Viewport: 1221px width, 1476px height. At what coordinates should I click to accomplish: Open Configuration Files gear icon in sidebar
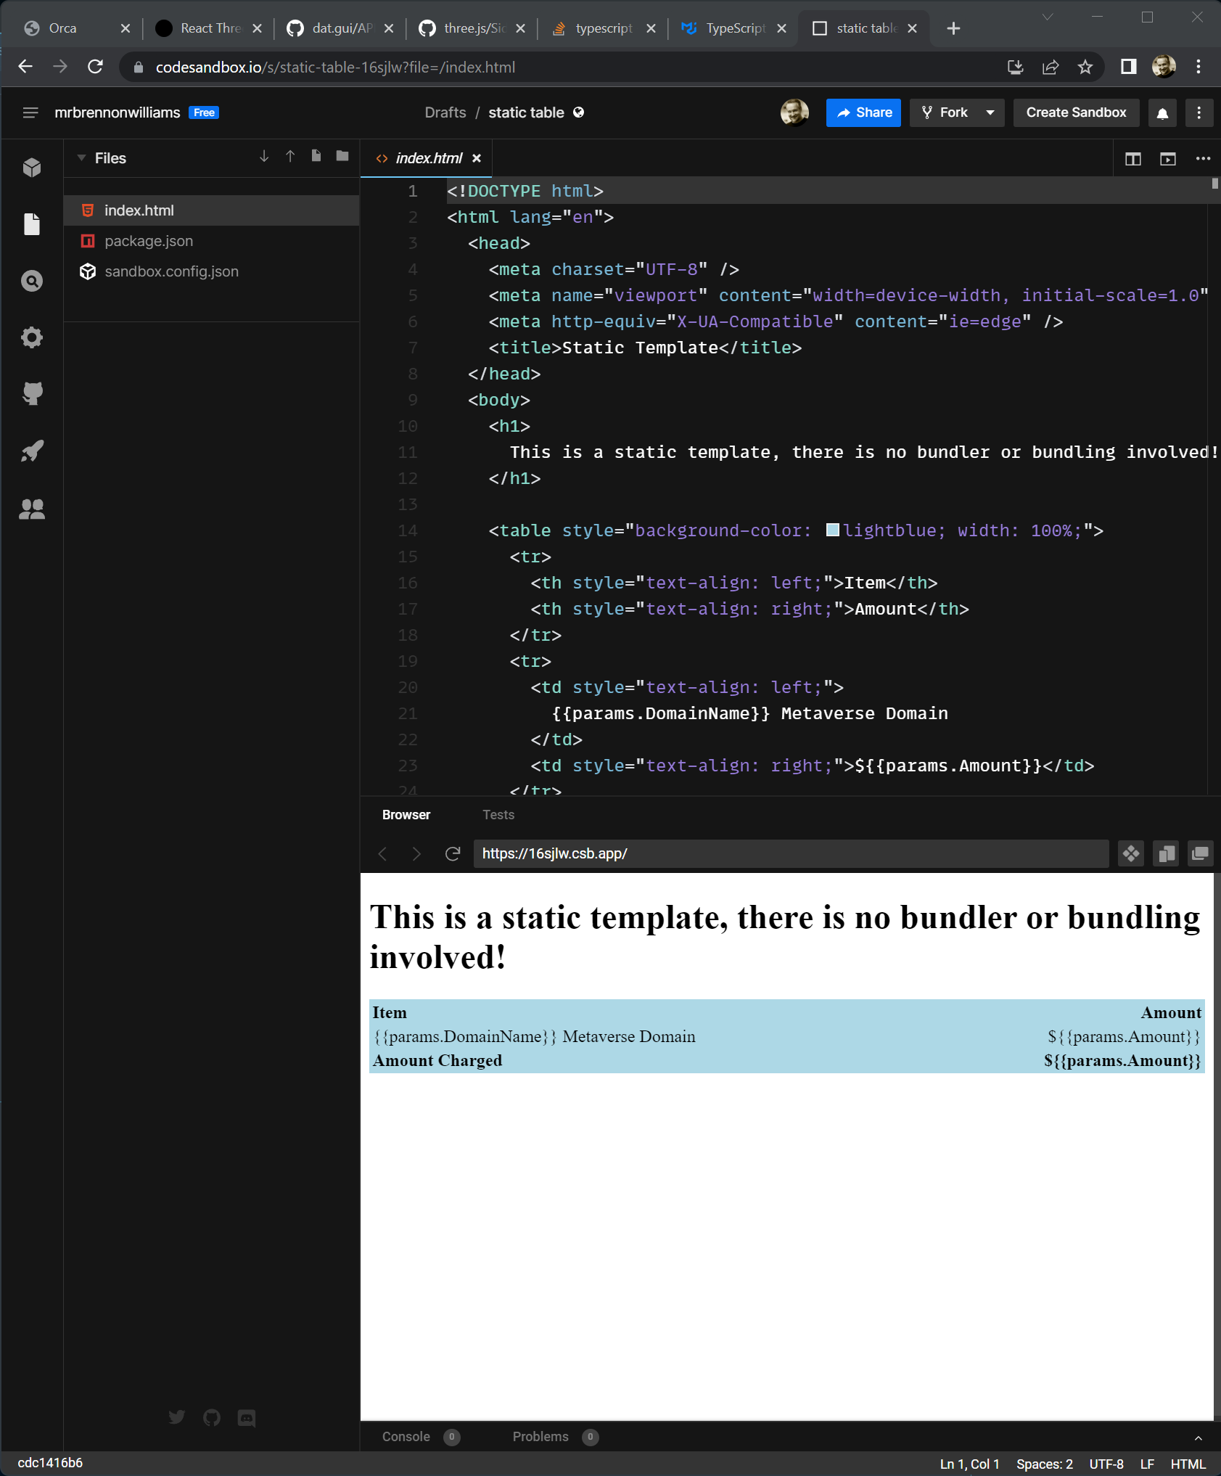[x=32, y=337]
